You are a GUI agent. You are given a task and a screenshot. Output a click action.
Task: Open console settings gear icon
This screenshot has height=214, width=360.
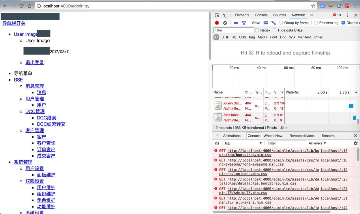click(355, 143)
